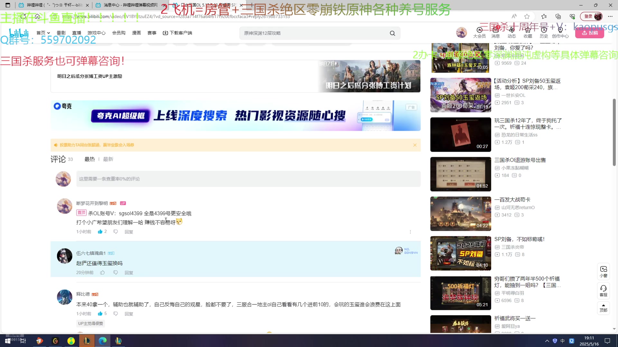
Task: Click the page vertical scrollbar
Action: 614,132
